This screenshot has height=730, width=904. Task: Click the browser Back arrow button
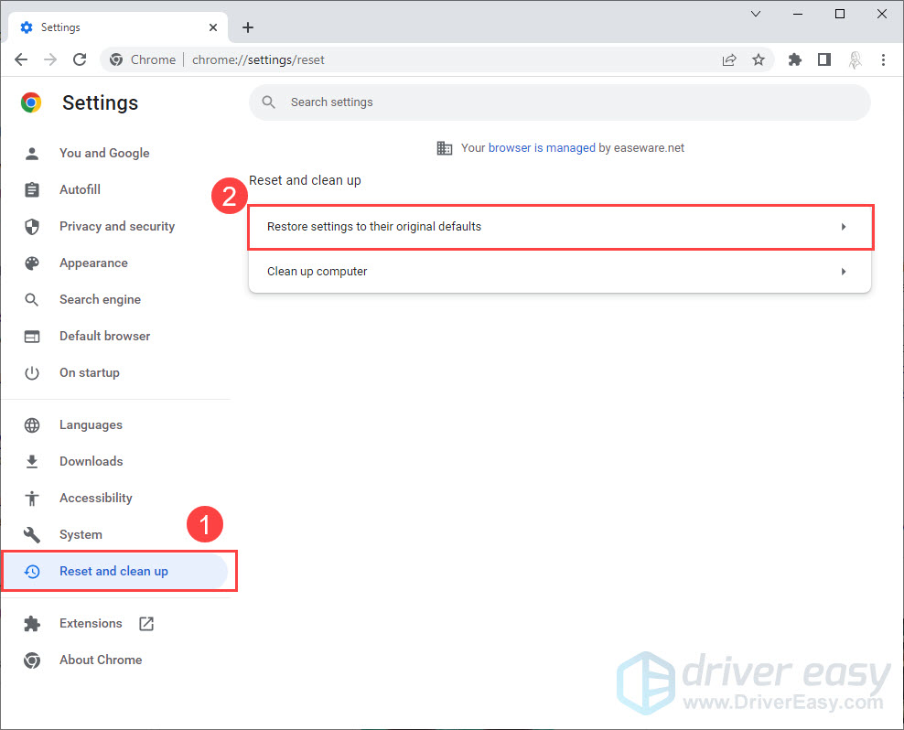coord(21,59)
